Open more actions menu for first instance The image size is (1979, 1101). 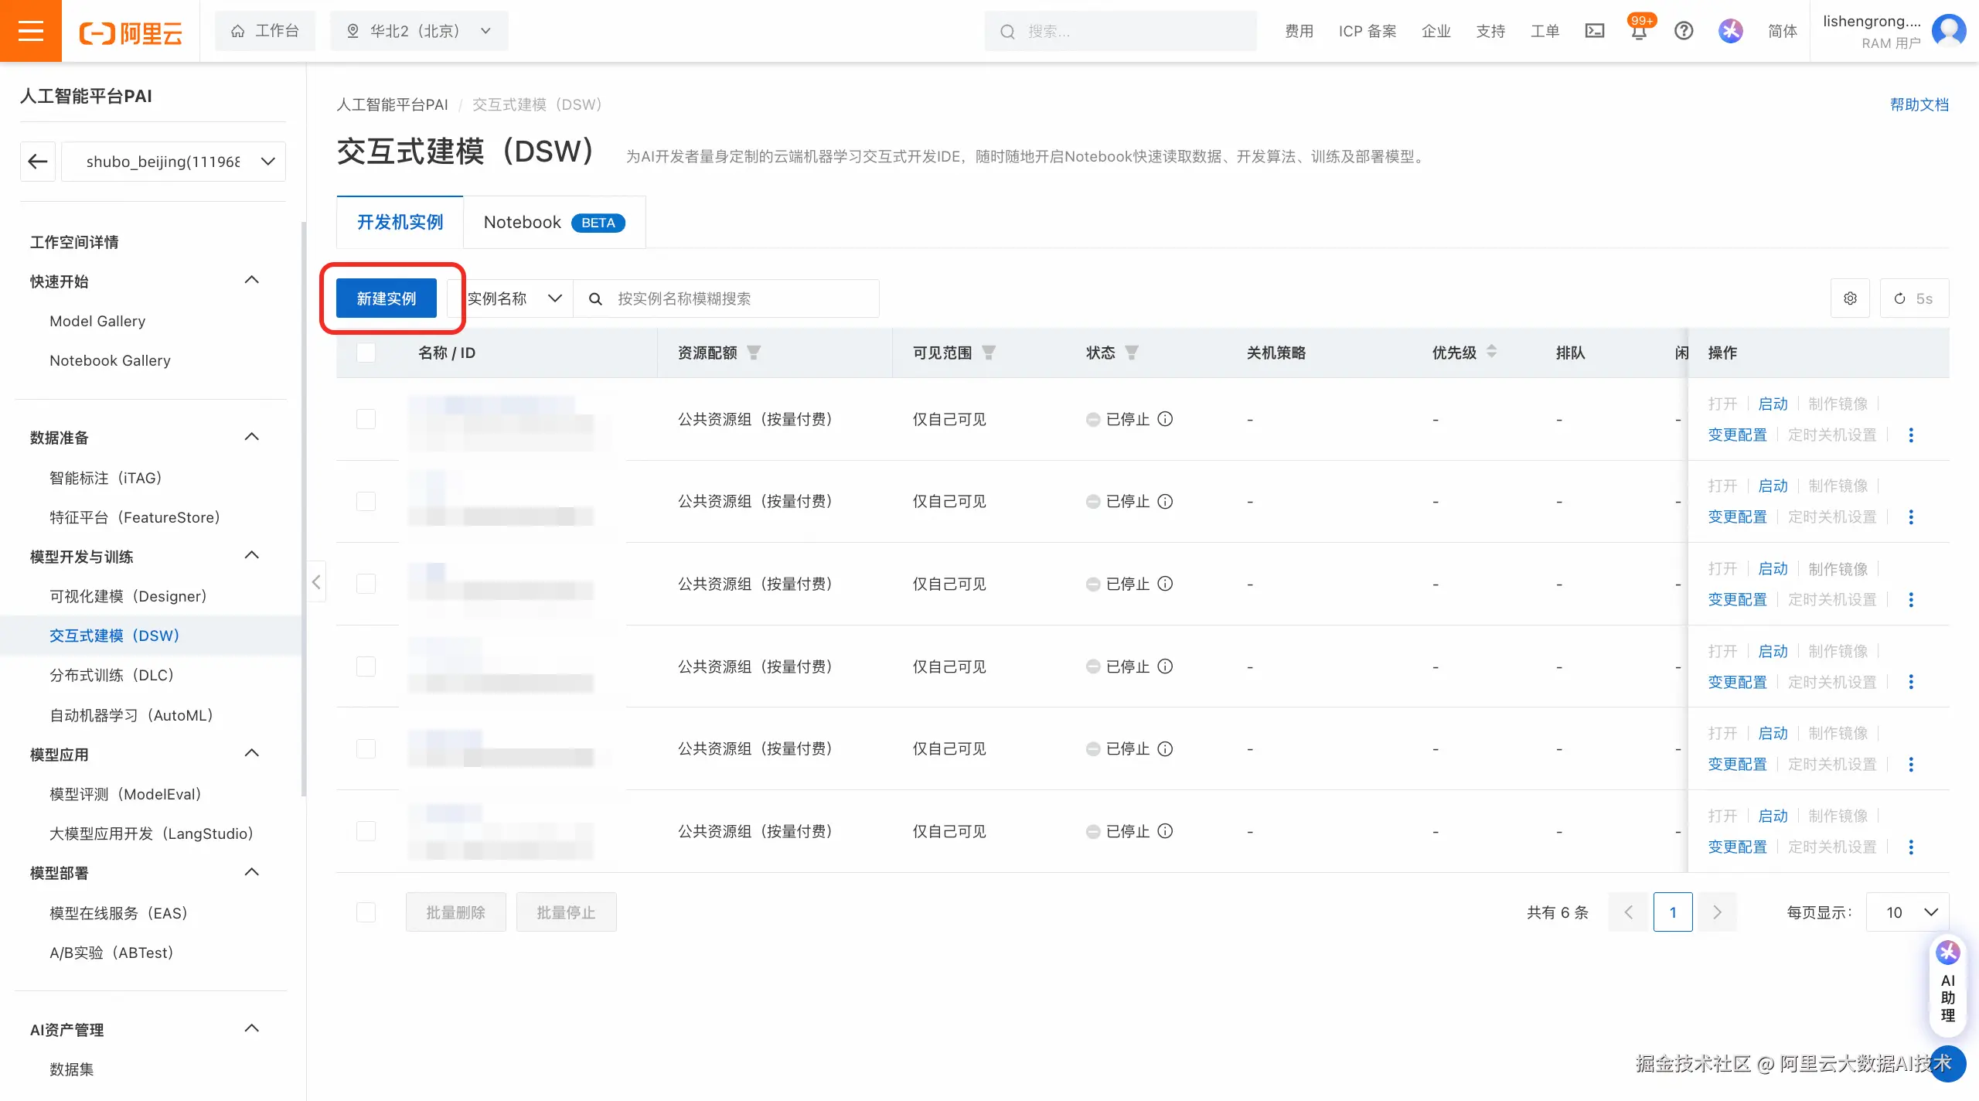1911,435
